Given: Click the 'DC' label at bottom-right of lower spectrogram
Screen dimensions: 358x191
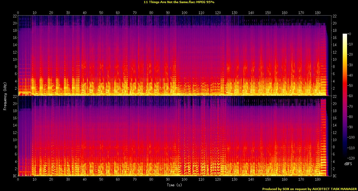Looking at the screenshot, I should (334, 176).
